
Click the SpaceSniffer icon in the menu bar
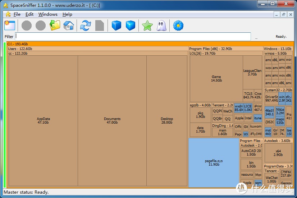8,14
